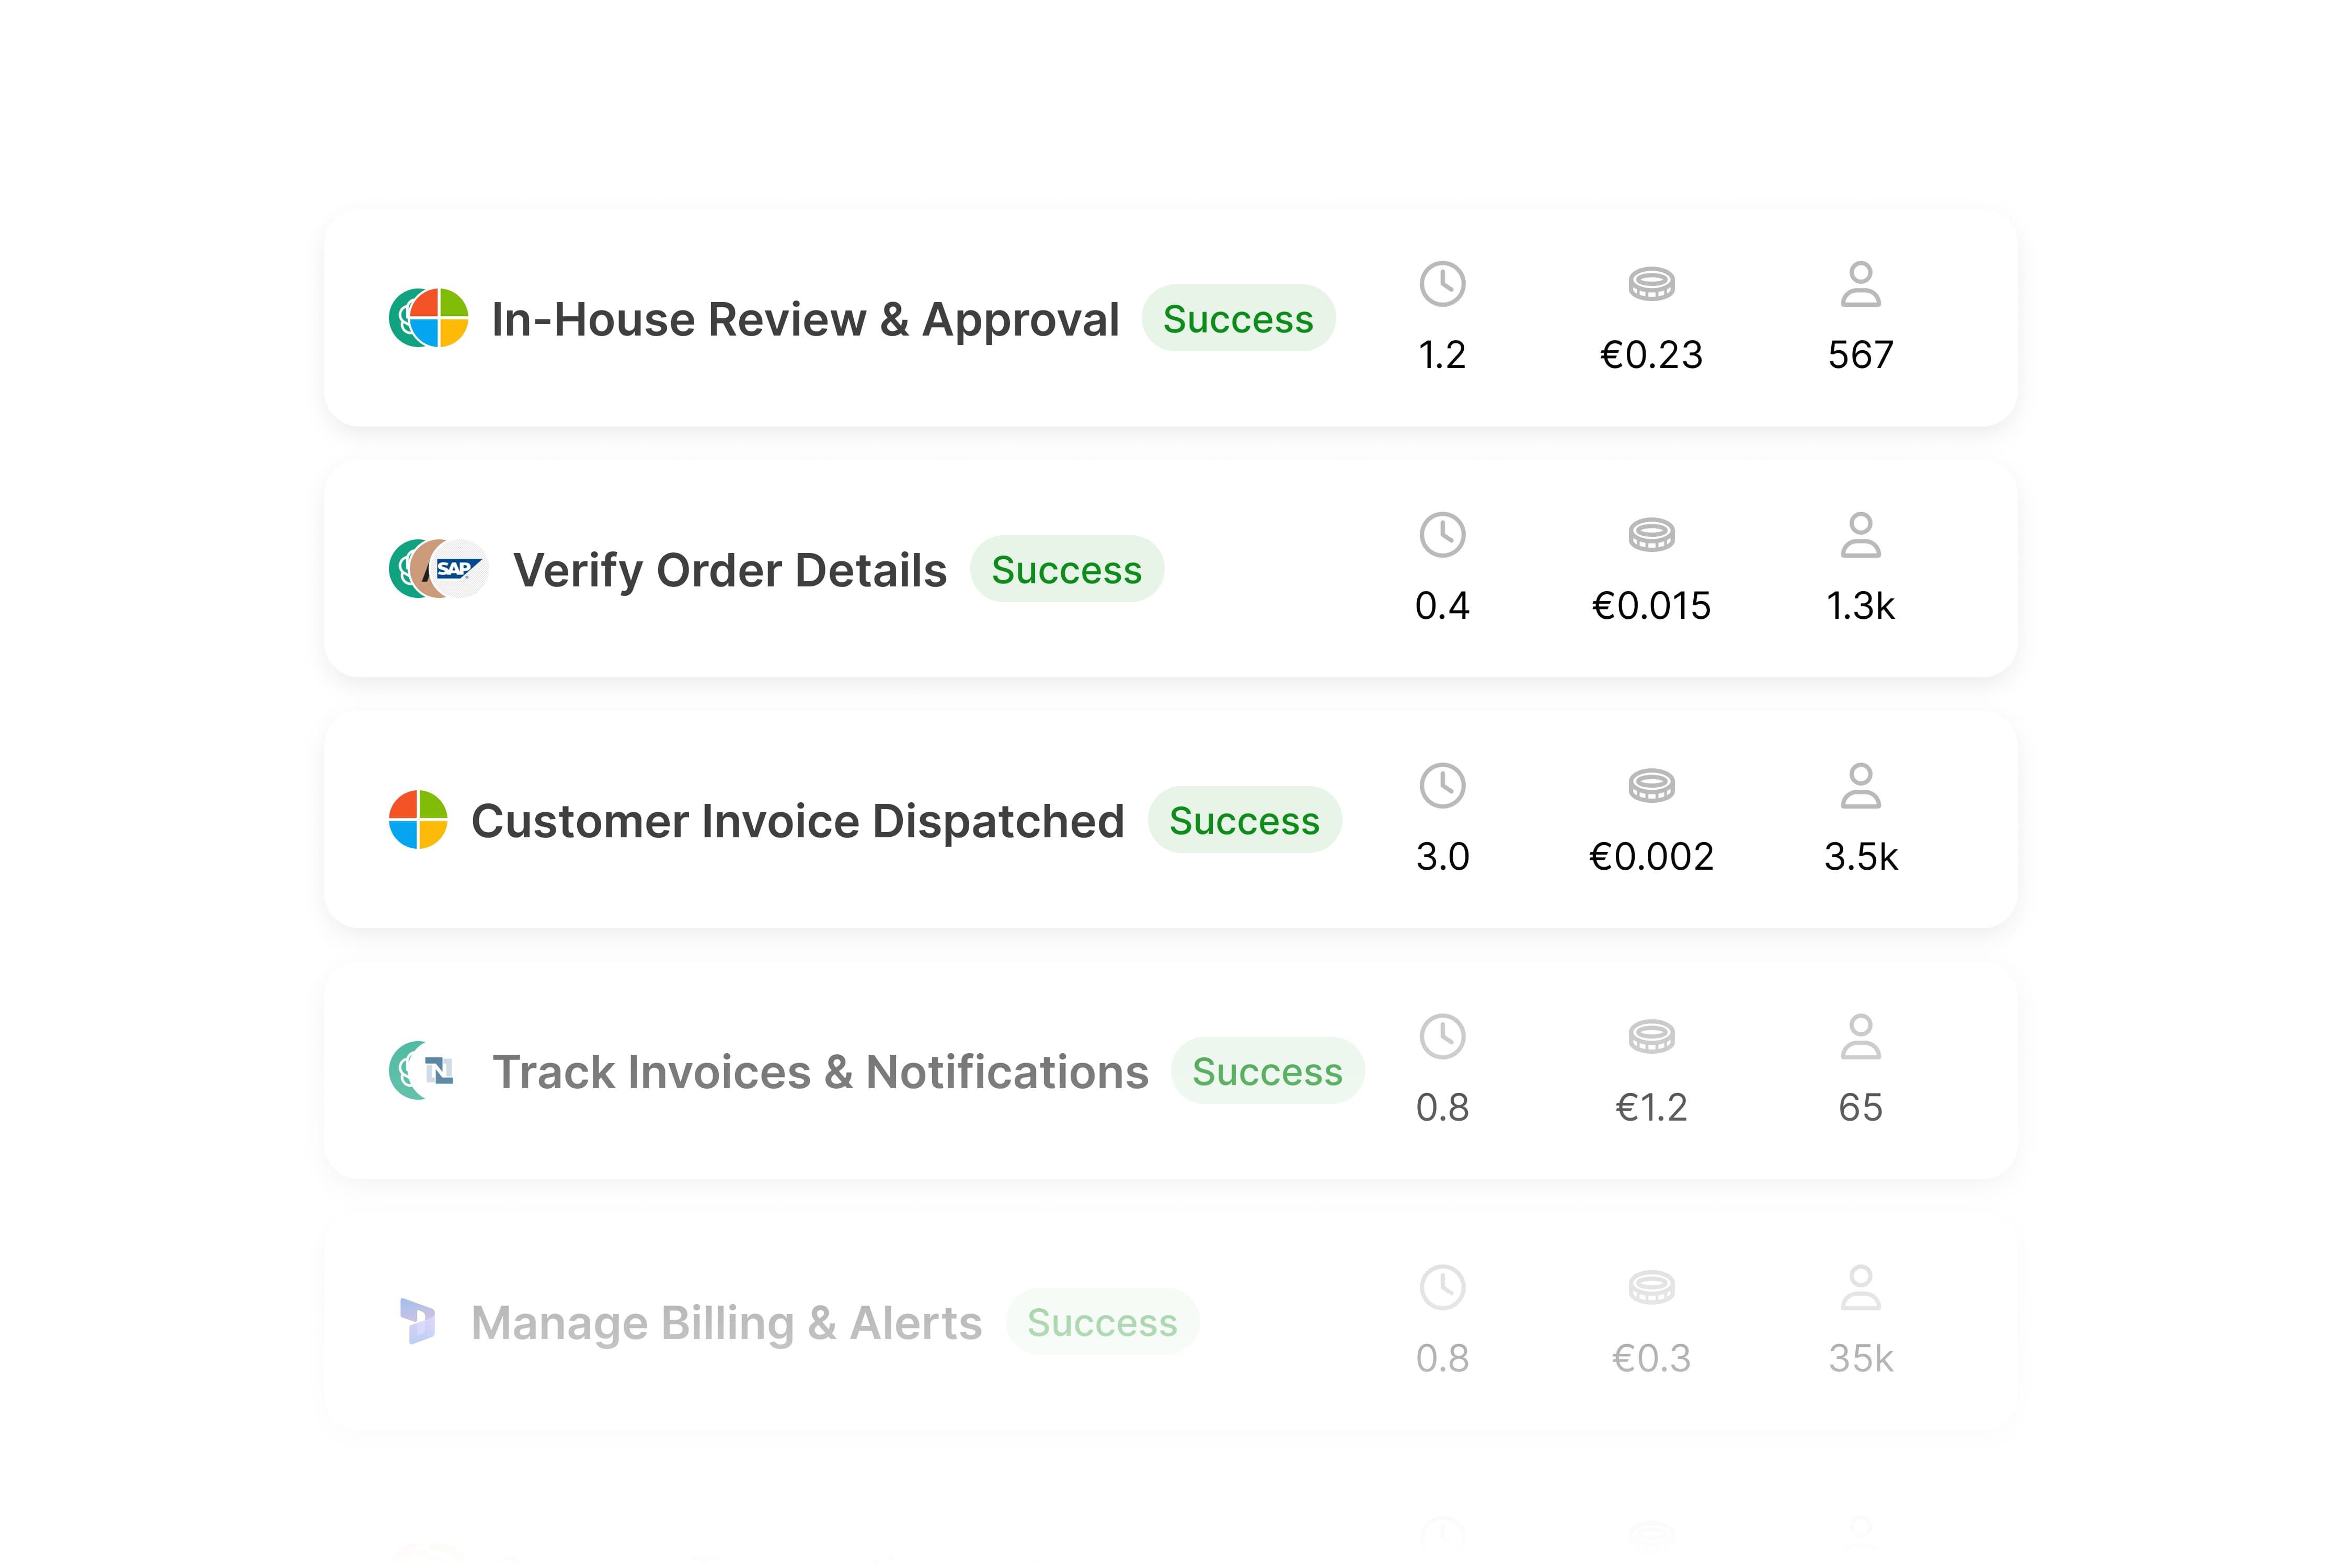Click the person icon above 567
This screenshot has height=1568, width=2342.
(1860, 285)
